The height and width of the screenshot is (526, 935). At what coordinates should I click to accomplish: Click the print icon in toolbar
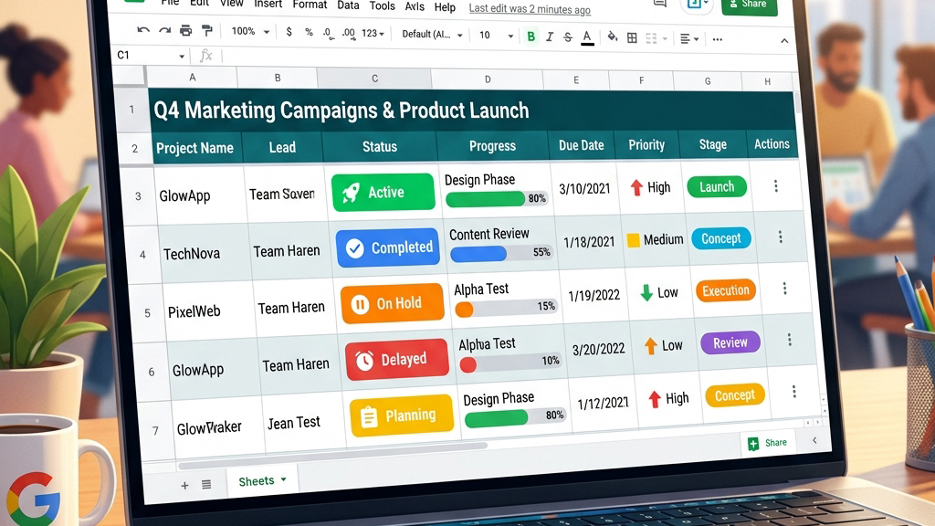point(186,30)
